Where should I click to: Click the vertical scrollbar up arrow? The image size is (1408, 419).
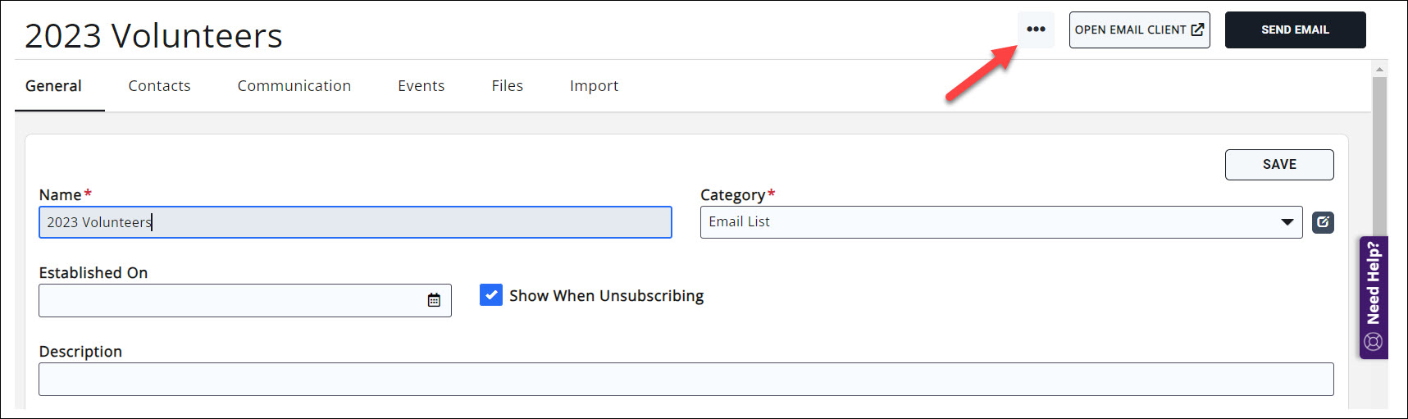(1380, 70)
